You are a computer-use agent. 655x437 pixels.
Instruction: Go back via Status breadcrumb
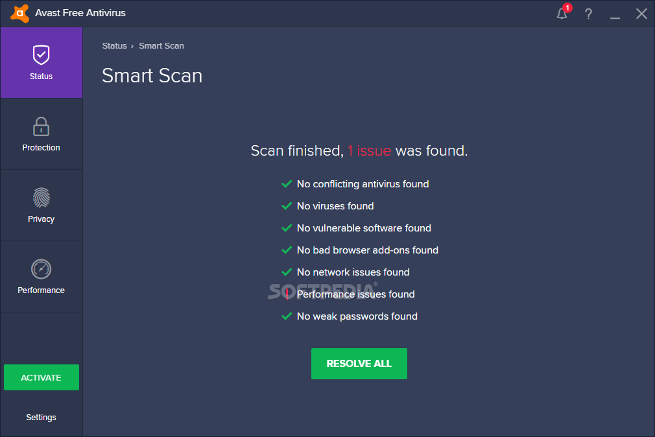coord(114,46)
